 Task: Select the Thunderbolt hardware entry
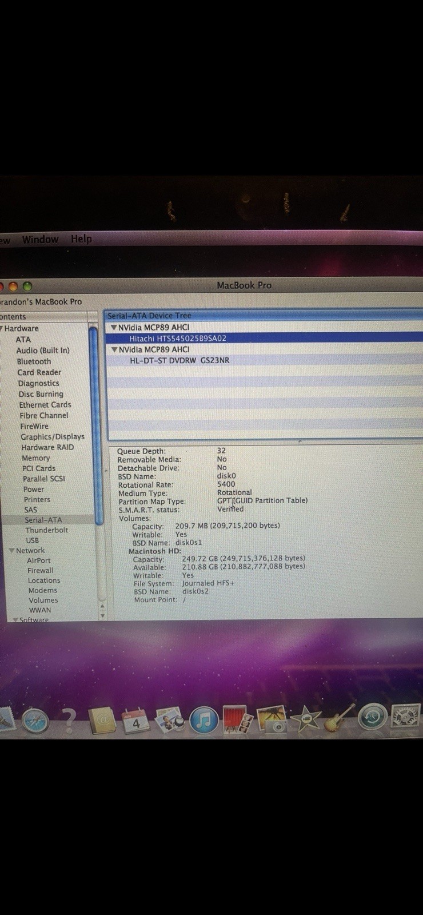[x=46, y=530]
